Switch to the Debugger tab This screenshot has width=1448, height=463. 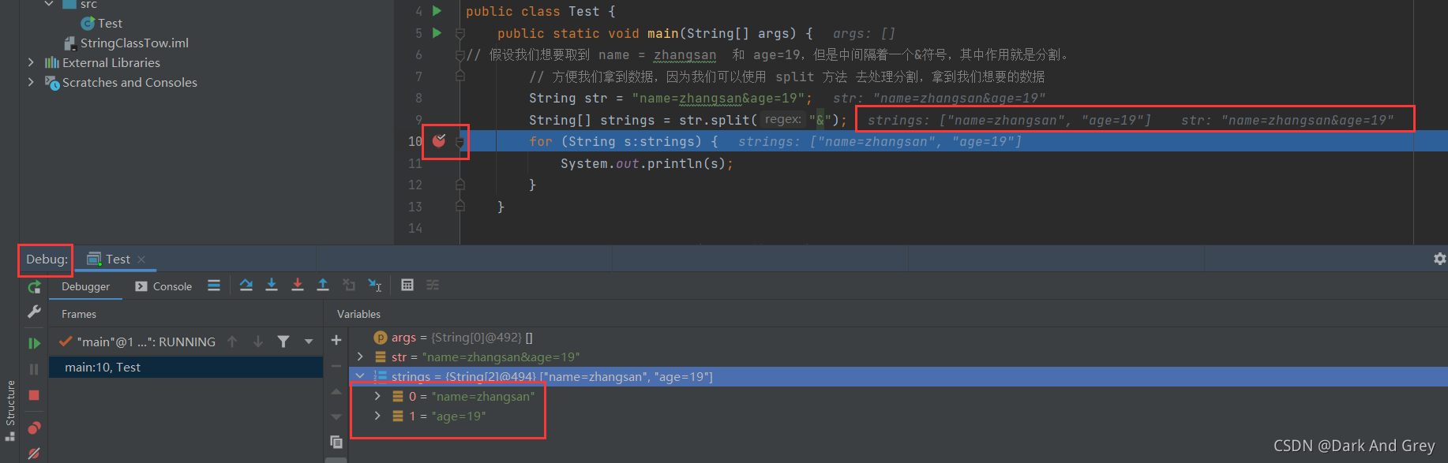[86, 286]
